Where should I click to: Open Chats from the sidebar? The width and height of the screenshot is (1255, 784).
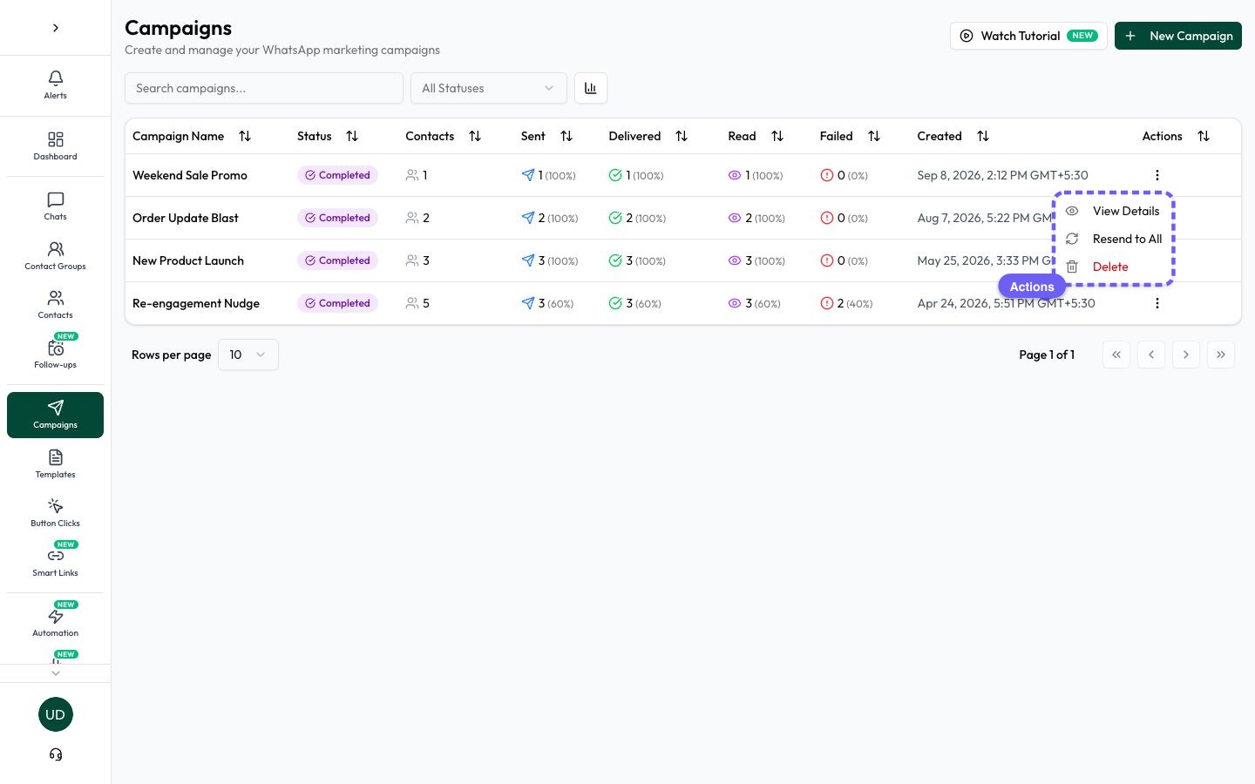tap(55, 206)
